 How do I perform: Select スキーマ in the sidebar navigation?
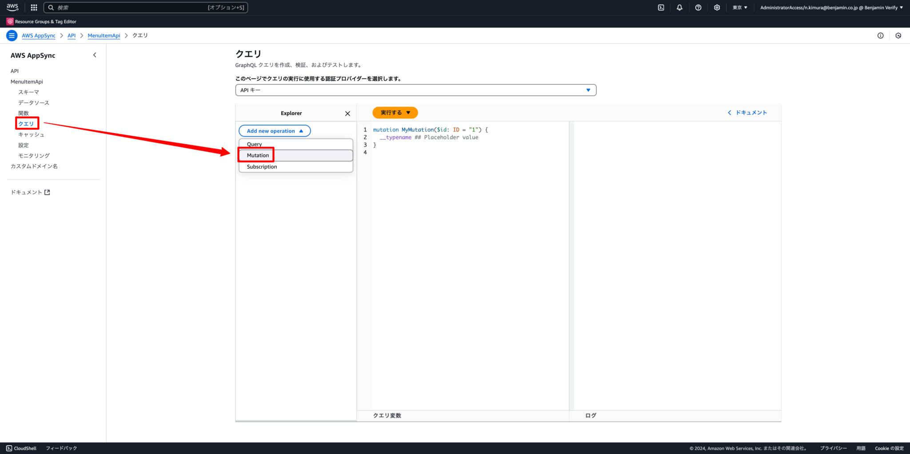click(x=28, y=92)
